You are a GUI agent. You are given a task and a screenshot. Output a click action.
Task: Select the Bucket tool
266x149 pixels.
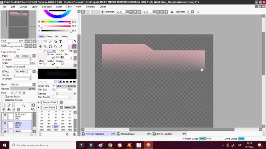51,56
